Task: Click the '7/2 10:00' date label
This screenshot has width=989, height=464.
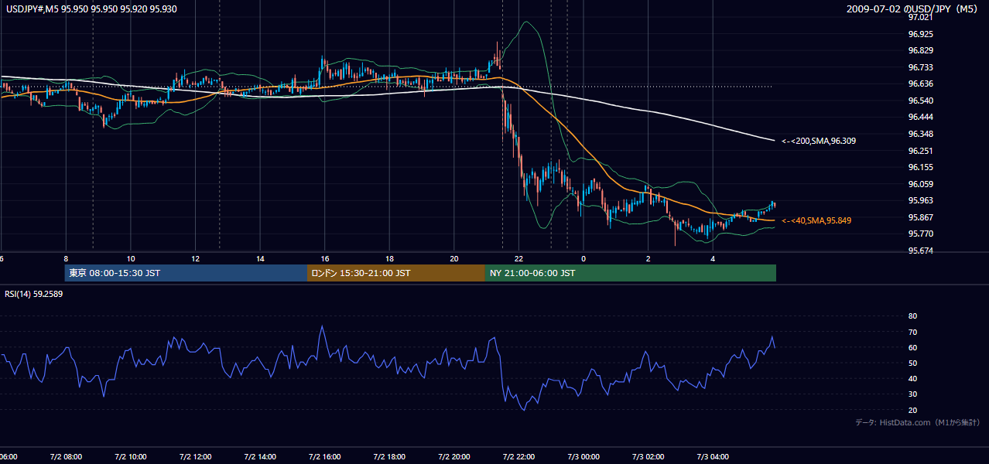Action: [131, 457]
